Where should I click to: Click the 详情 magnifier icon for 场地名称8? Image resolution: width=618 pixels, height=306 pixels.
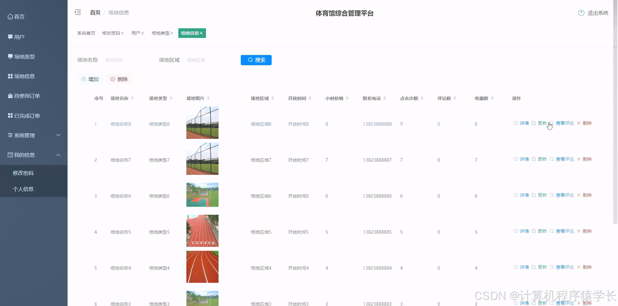pyautogui.click(x=516, y=123)
